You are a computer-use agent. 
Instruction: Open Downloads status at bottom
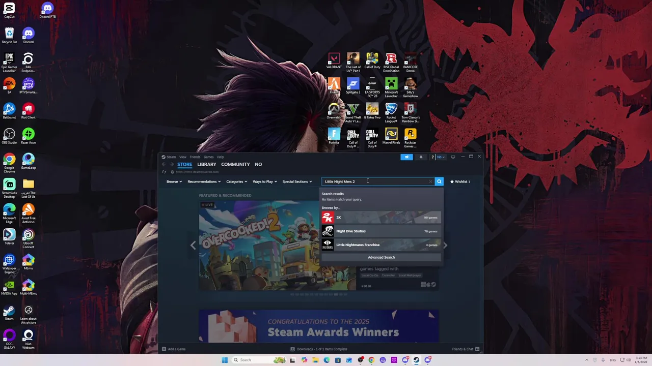click(x=319, y=349)
